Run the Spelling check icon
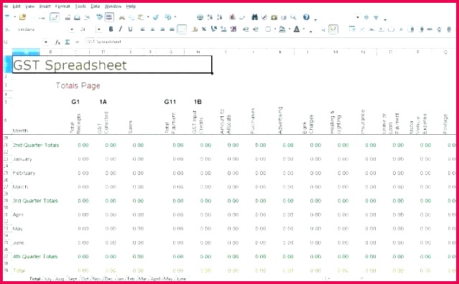Image resolution: width=459 pixels, height=284 pixels. coord(100,17)
